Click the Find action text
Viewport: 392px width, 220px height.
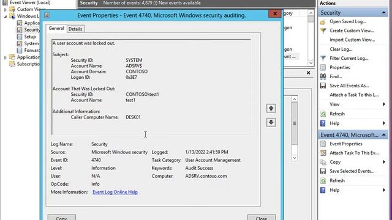[336, 76]
